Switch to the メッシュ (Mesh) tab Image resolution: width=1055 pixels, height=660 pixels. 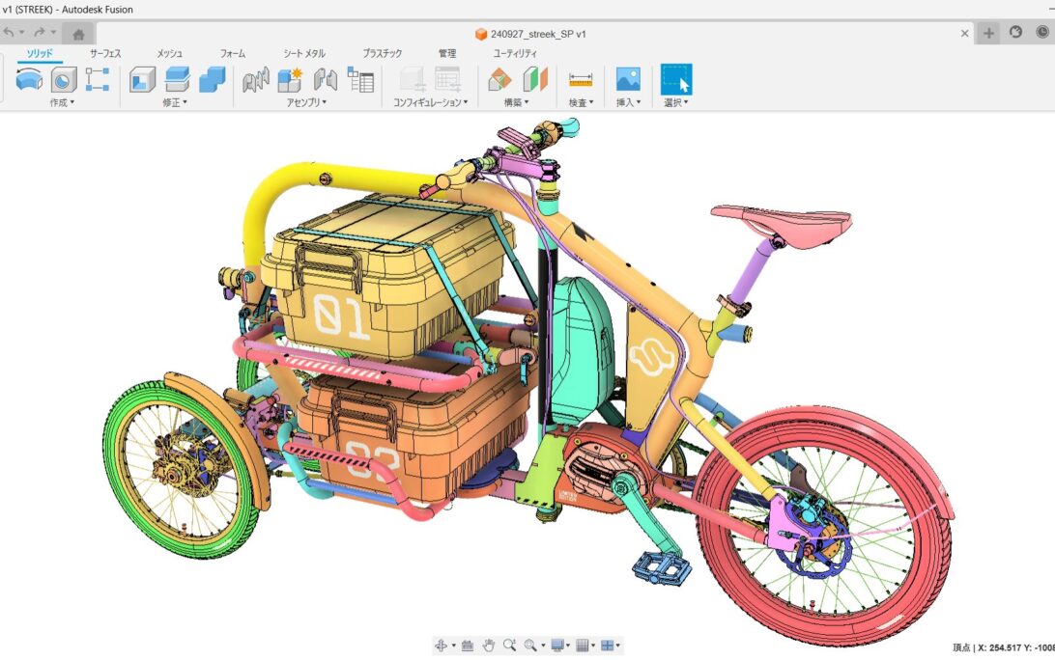(x=169, y=54)
